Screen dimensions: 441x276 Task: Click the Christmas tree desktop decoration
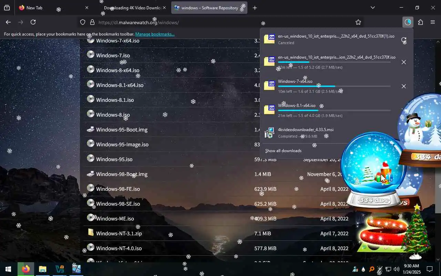(x=417, y=232)
